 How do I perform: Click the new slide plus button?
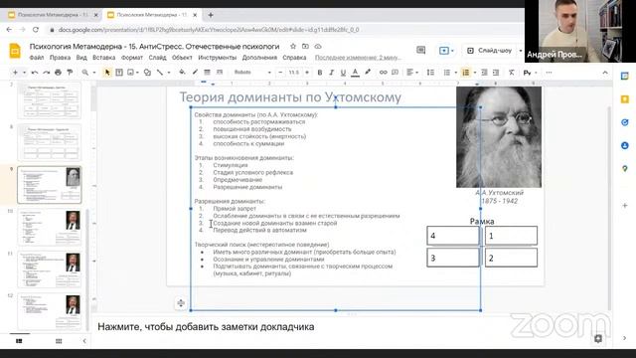tap(15, 73)
